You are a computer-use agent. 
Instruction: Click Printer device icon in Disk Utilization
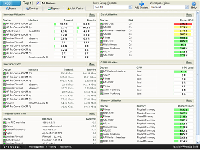tap(102, 38)
